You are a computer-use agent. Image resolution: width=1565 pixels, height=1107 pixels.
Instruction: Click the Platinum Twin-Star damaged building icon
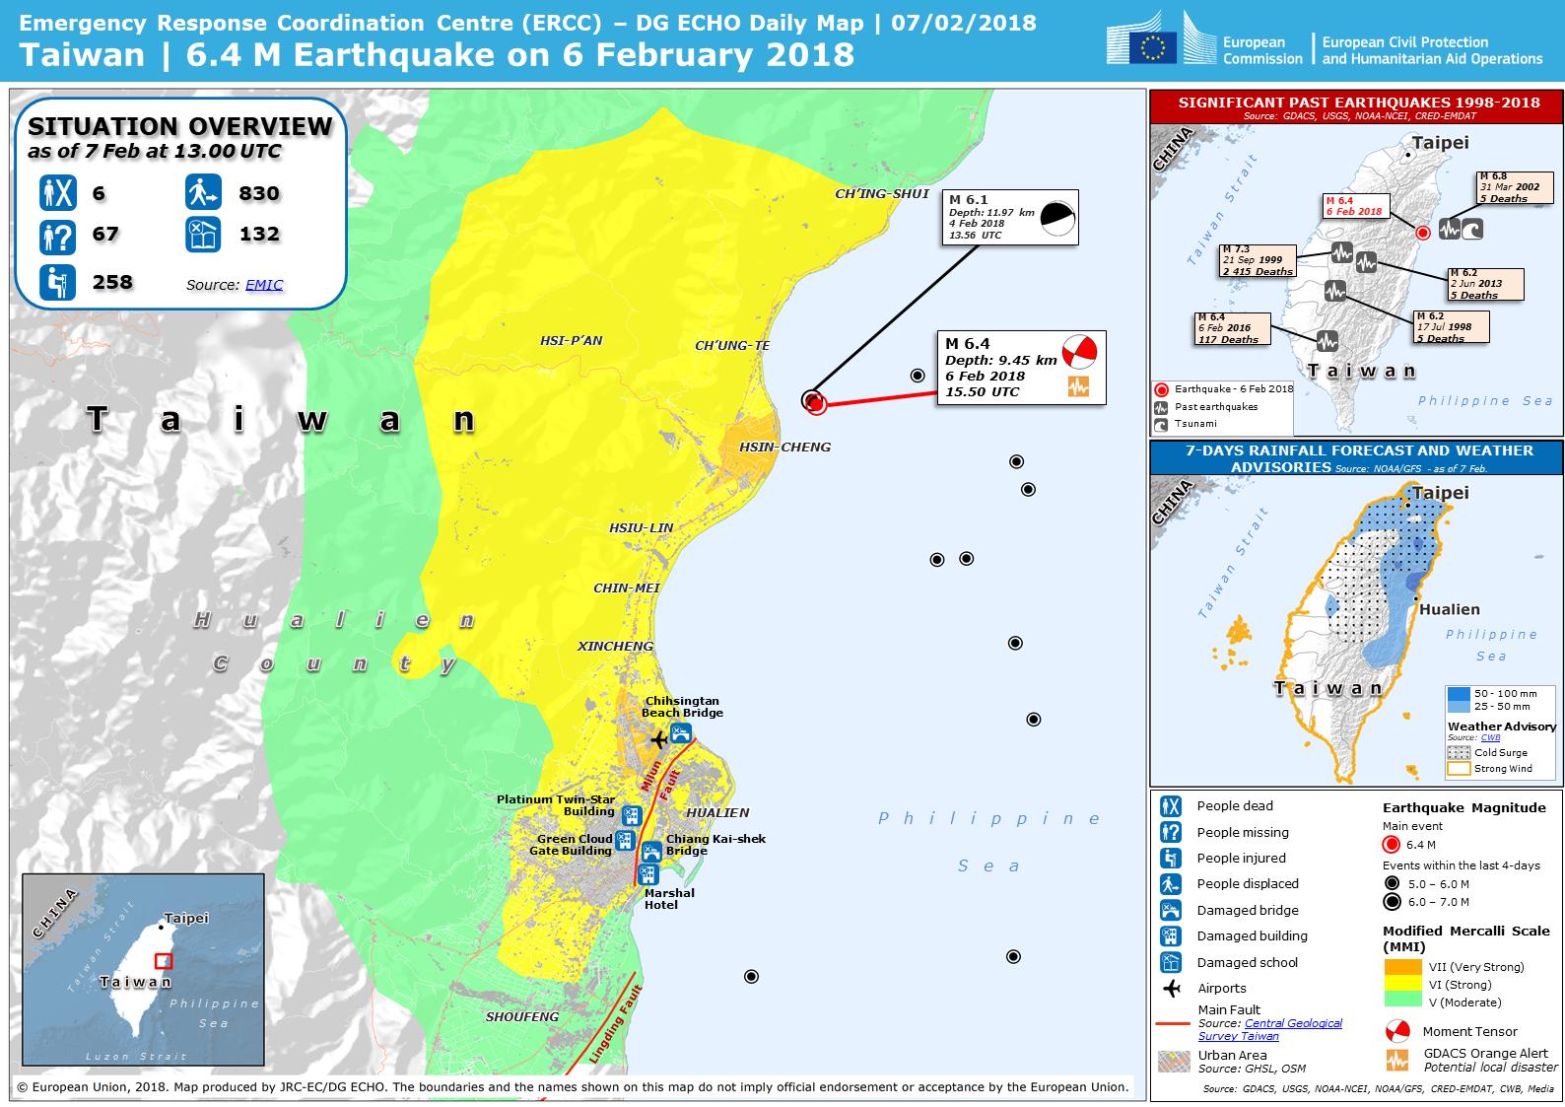[632, 815]
